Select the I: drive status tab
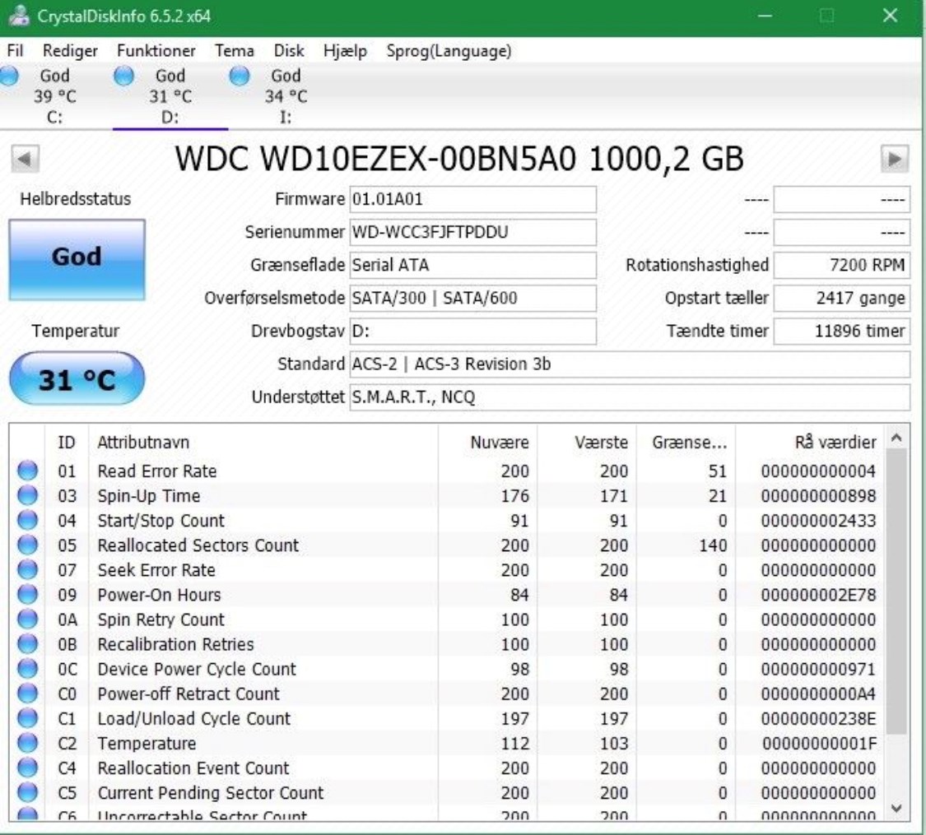Image resolution: width=926 pixels, height=835 pixels. point(286,96)
